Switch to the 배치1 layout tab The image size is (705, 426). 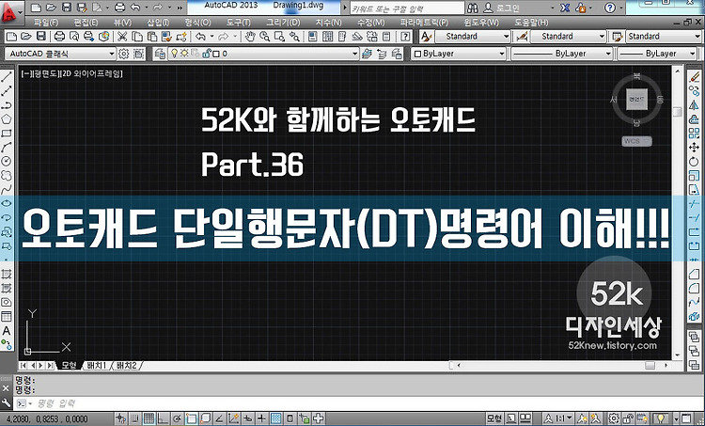pyautogui.click(x=97, y=365)
